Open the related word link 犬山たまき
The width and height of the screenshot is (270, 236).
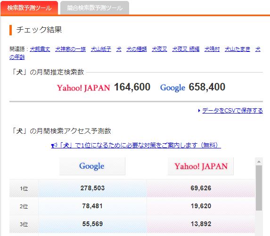[237, 49]
